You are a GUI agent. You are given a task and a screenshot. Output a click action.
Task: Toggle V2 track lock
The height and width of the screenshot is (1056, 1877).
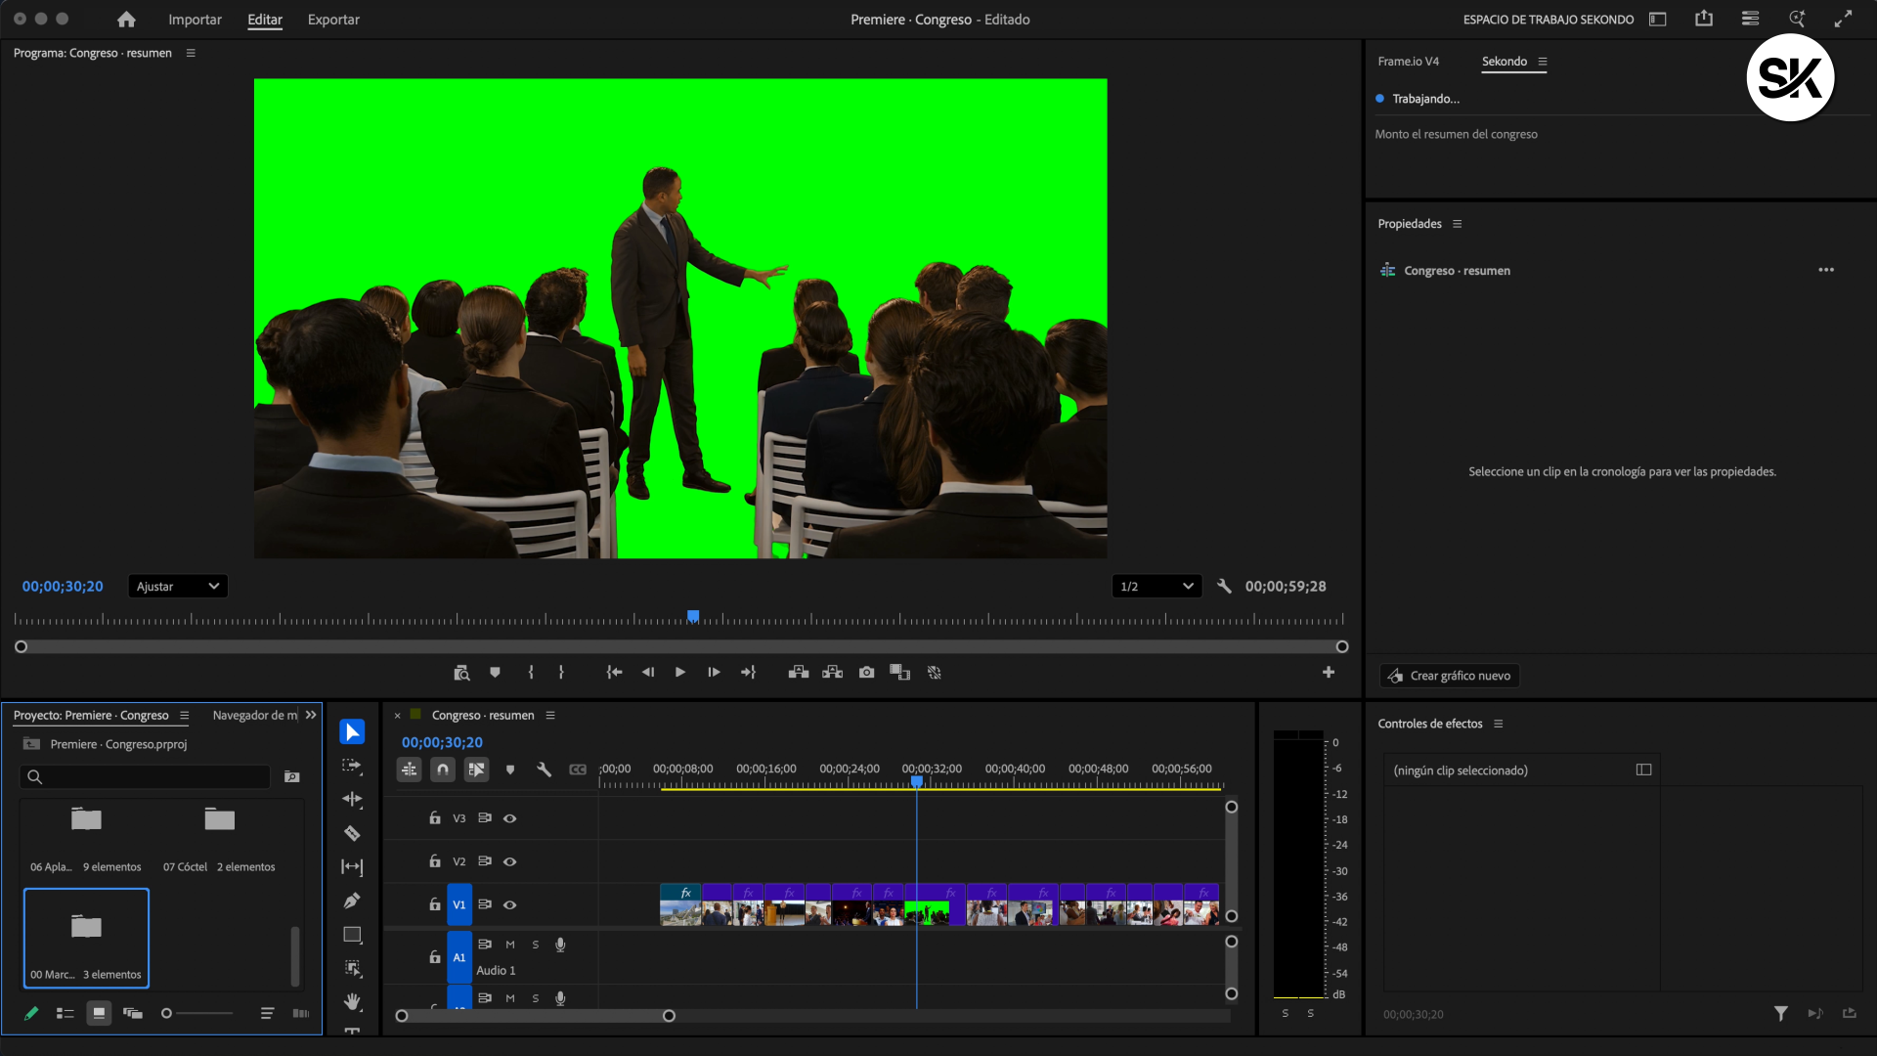tap(435, 861)
